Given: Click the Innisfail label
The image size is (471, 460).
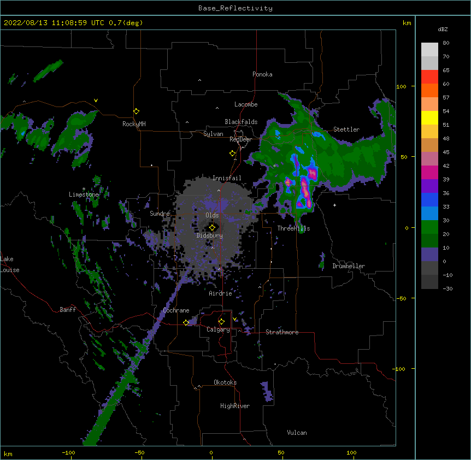Looking at the screenshot, I should coord(227,178).
